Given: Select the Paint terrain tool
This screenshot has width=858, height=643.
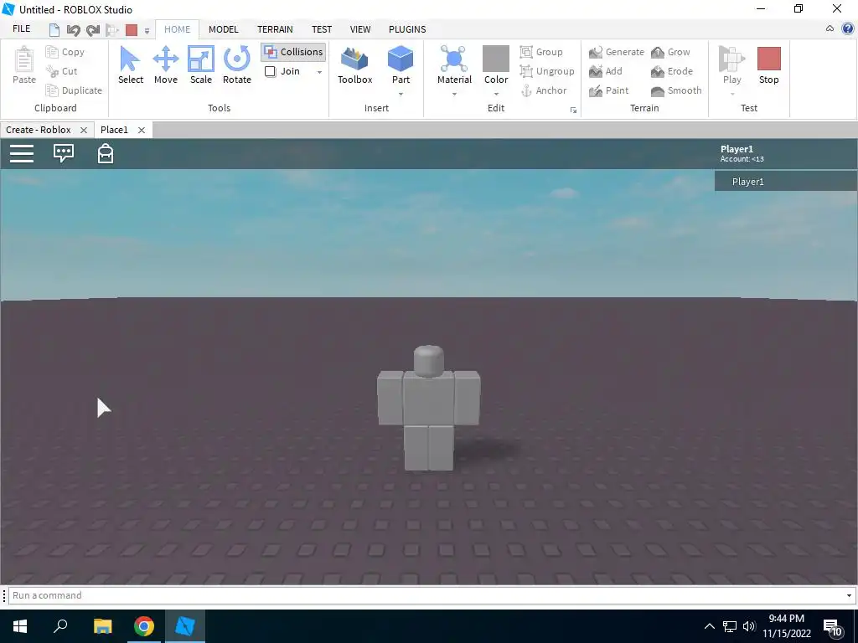Looking at the screenshot, I should click(x=609, y=90).
